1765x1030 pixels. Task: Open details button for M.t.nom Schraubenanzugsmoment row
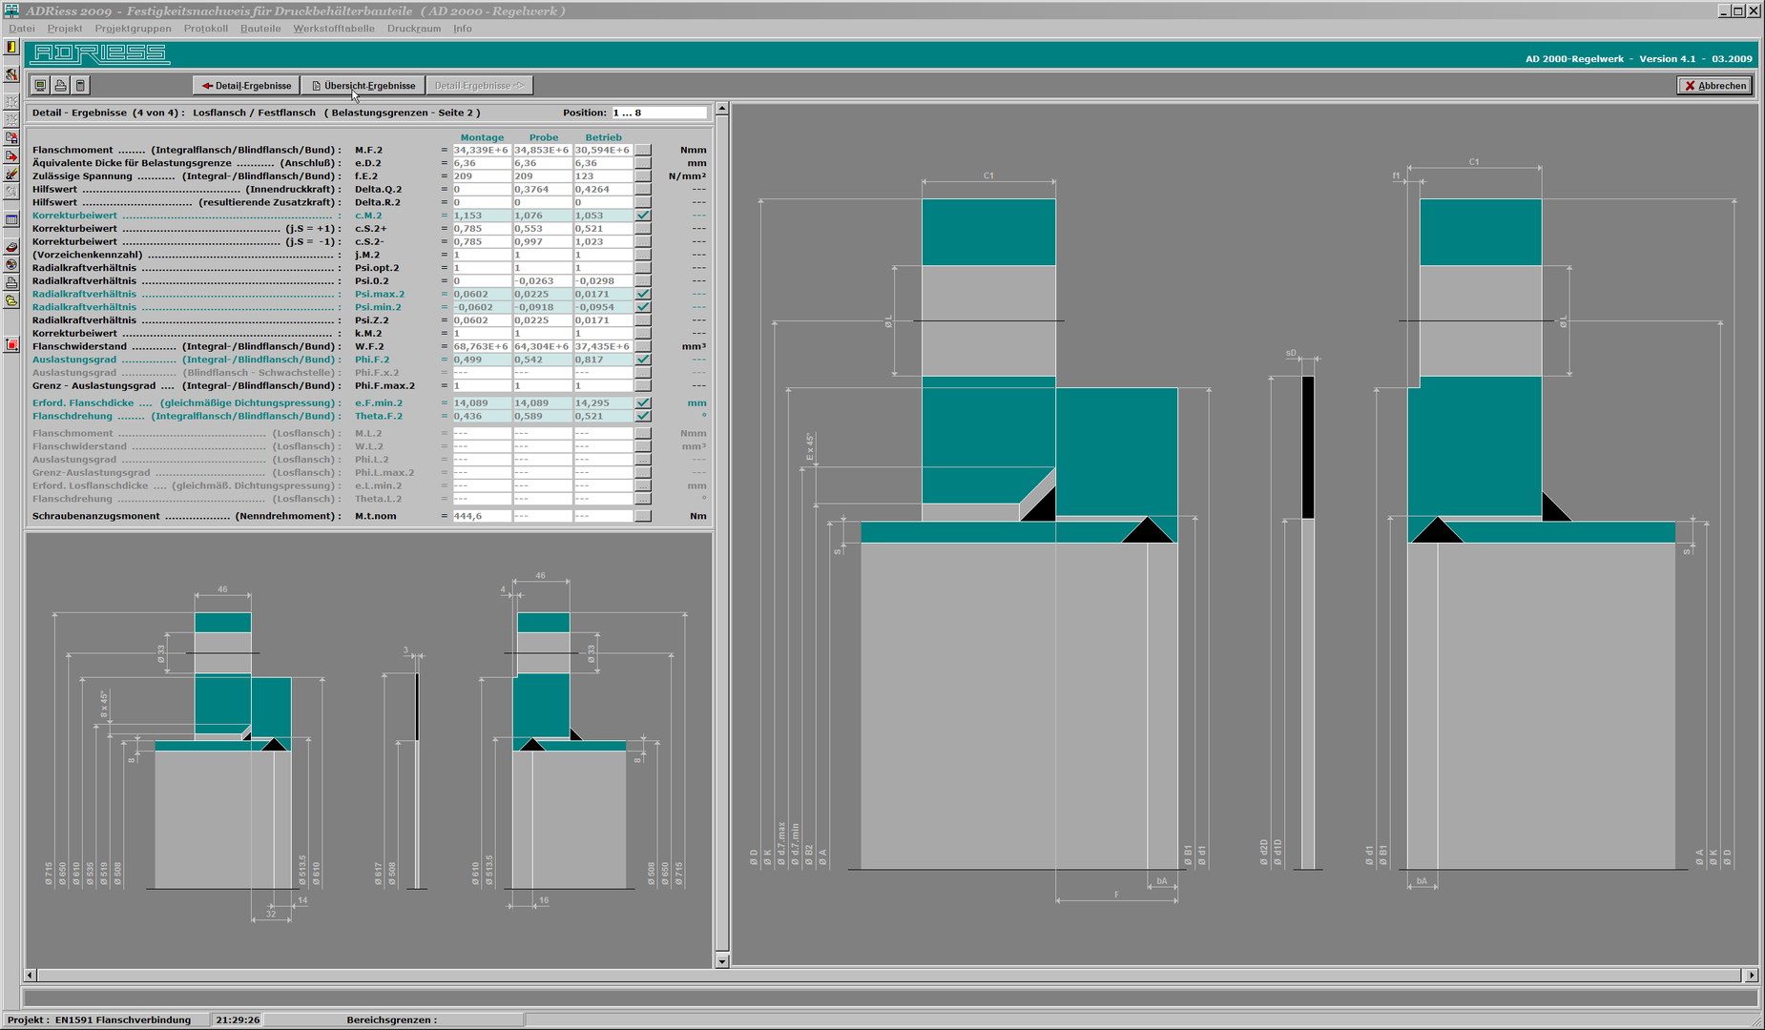click(x=643, y=516)
